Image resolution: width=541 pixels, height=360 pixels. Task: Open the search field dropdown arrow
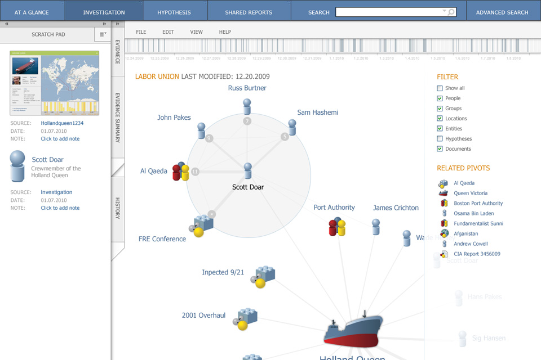[x=444, y=11]
